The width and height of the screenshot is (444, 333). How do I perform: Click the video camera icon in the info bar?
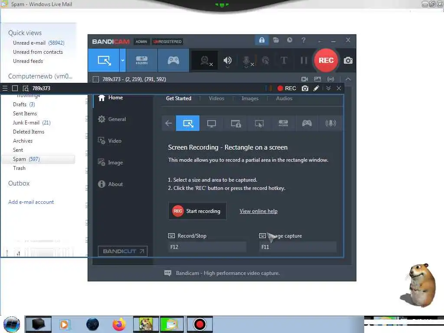tap(304, 79)
